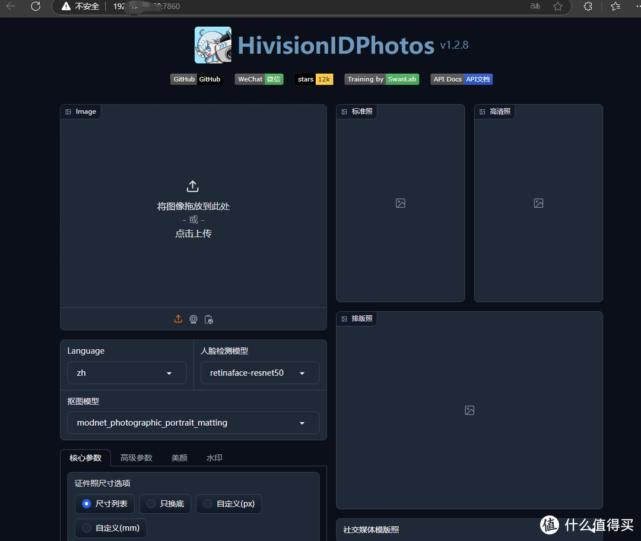
Task: Open the Language dropdown showing zh
Action: (x=126, y=373)
